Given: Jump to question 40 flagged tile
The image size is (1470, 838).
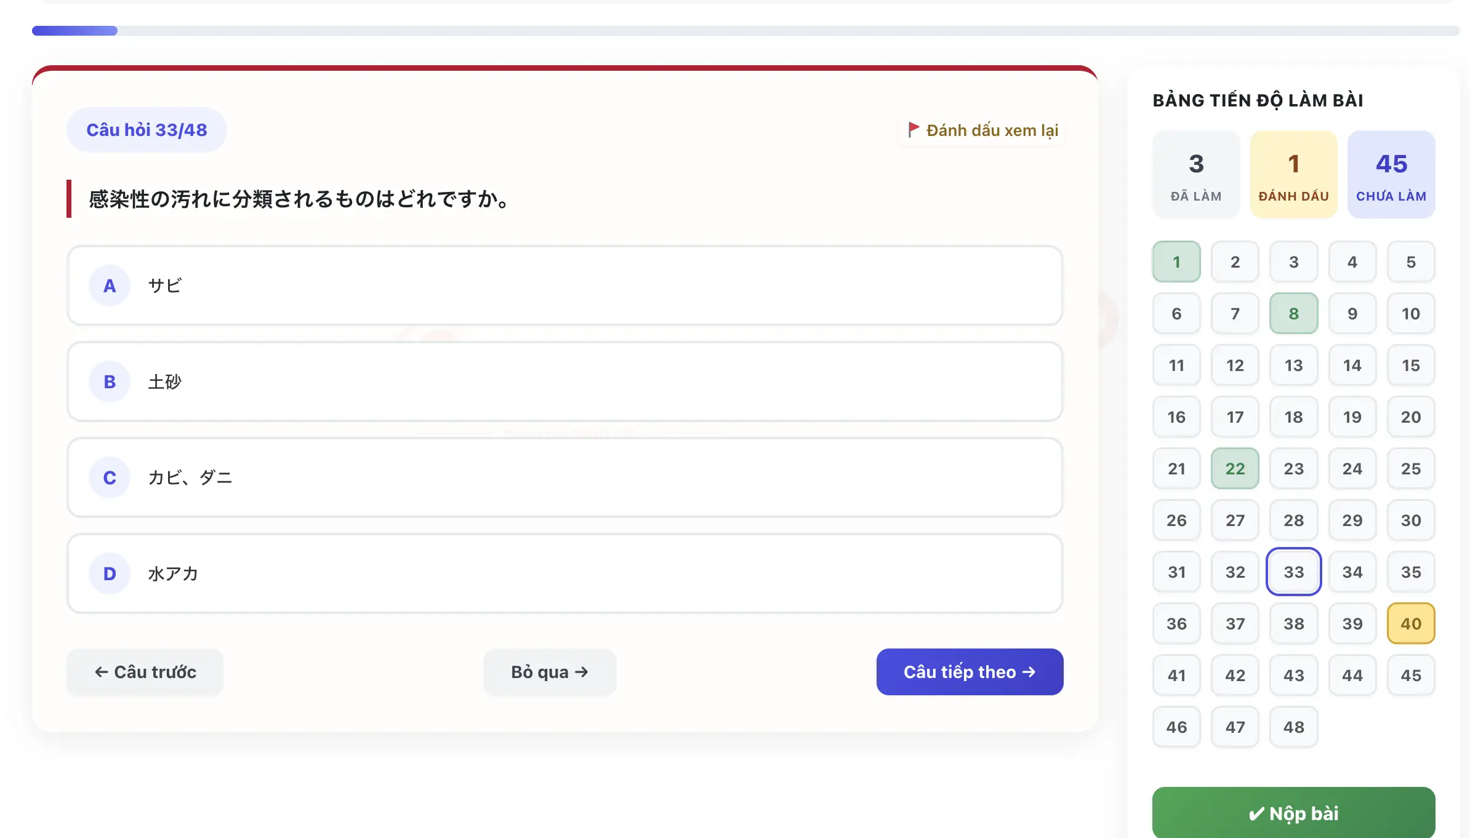Looking at the screenshot, I should tap(1411, 623).
